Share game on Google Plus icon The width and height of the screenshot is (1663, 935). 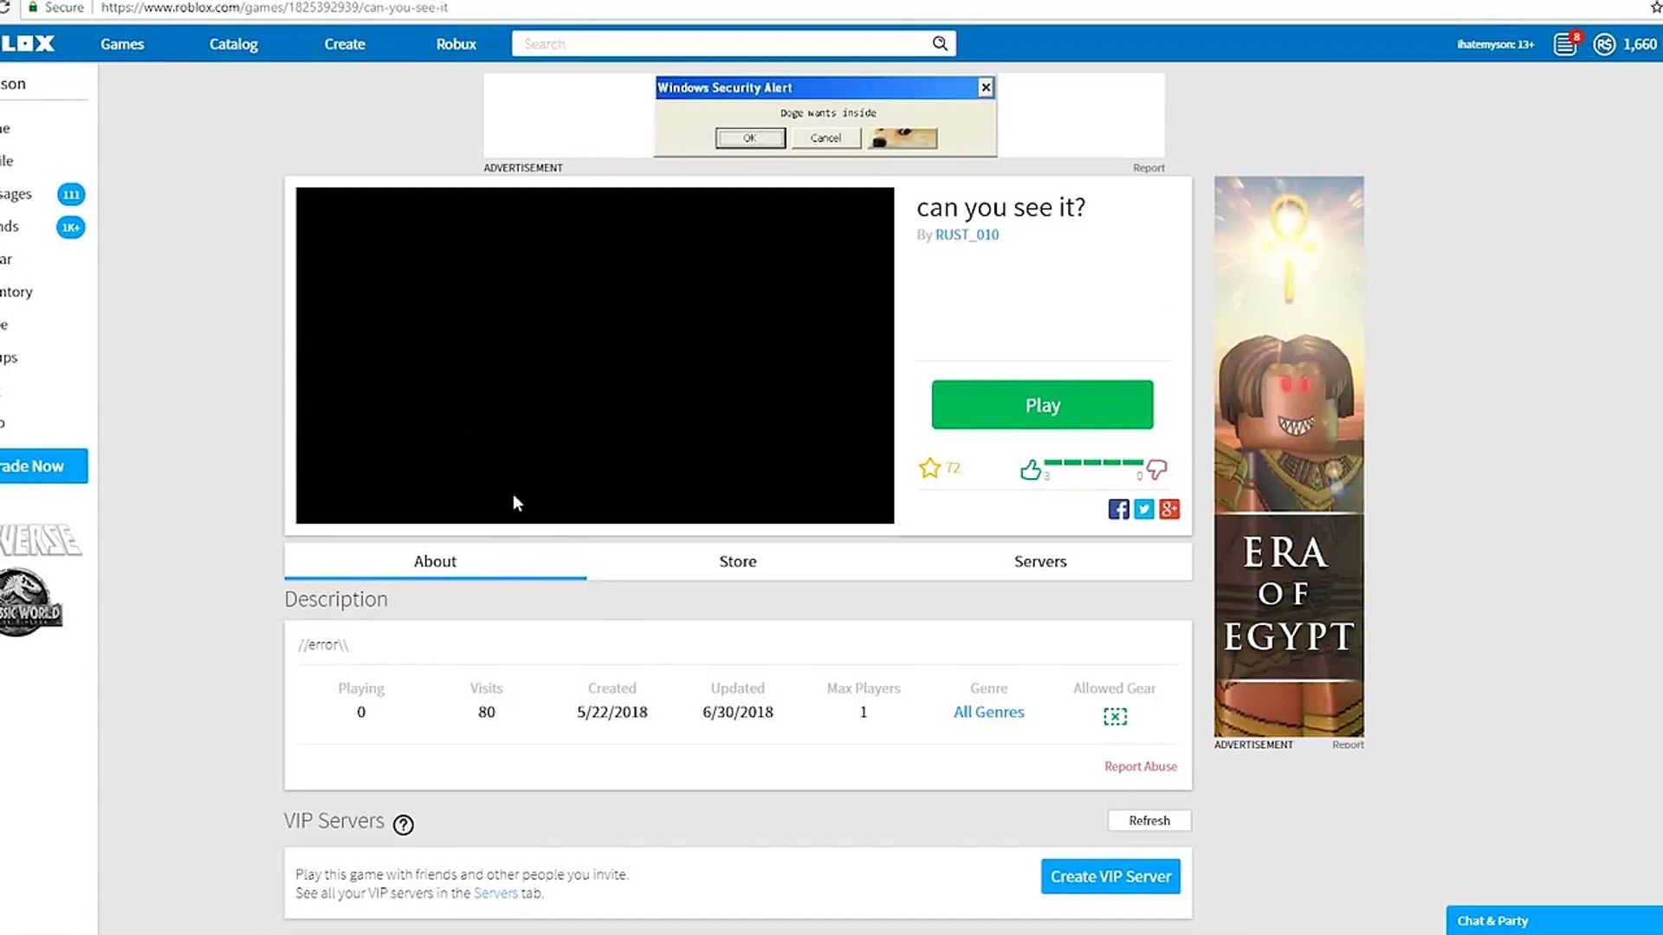(x=1169, y=509)
